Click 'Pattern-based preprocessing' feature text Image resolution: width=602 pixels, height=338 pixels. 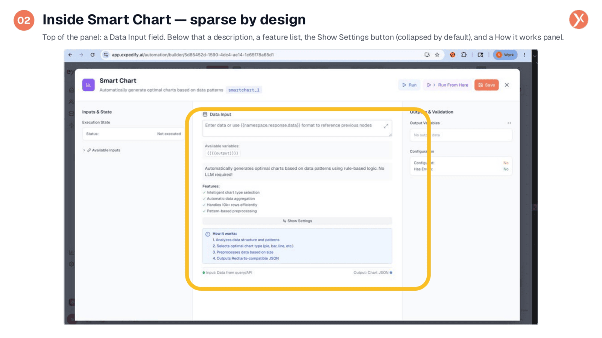[x=232, y=211]
